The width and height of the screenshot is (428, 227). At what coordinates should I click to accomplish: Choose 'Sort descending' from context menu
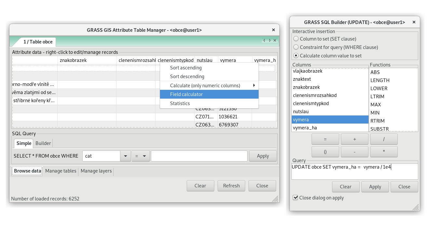pos(209,77)
